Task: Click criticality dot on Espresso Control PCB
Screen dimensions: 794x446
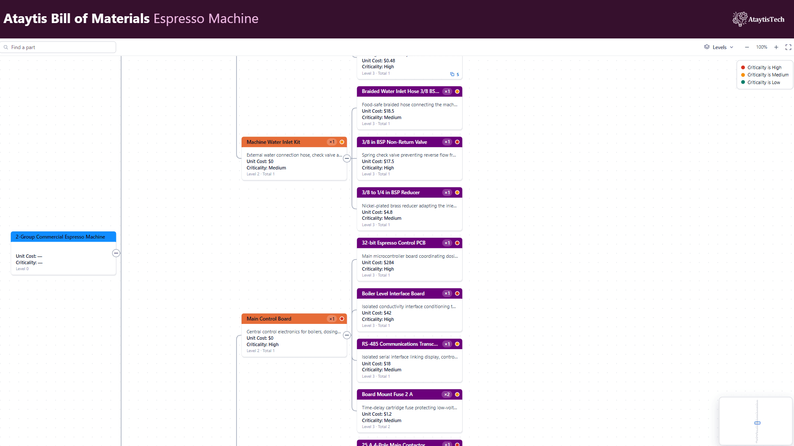Action: (x=457, y=243)
